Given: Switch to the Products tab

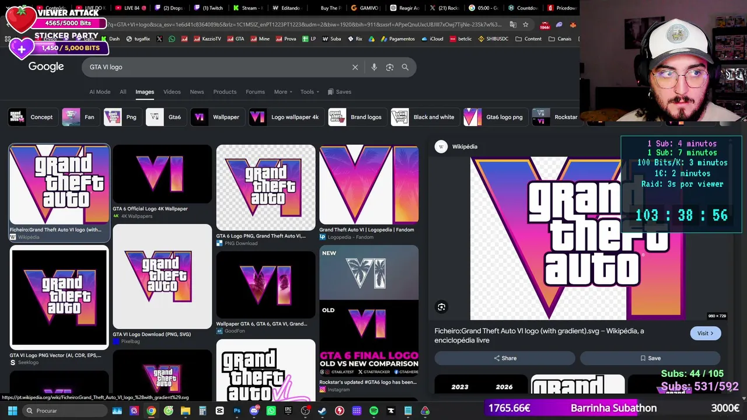Looking at the screenshot, I should click(x=225, y=92).
